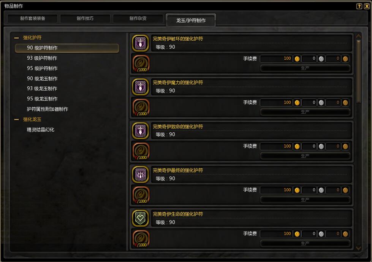Click 生产 button for 破坏 talisman

305,68
